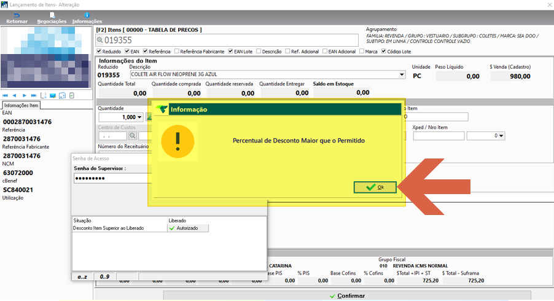
Task: Click the Centro de Custos magnifier icon
Action: tap(133, 136)
